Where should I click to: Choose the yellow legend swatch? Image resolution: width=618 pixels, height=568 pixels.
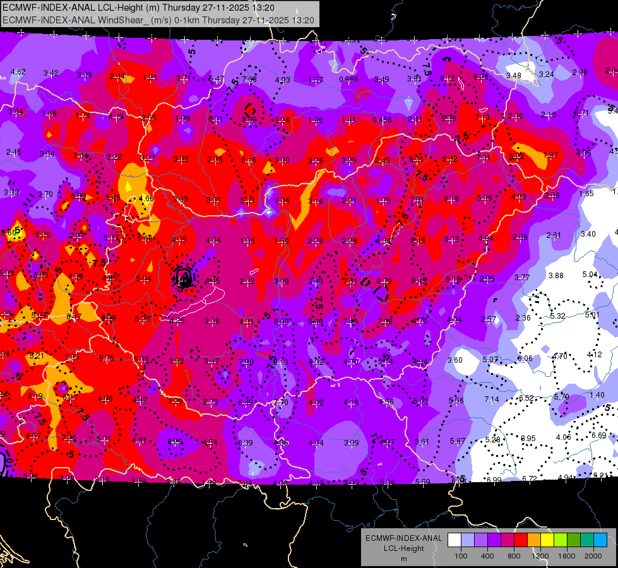coord(547,540)
